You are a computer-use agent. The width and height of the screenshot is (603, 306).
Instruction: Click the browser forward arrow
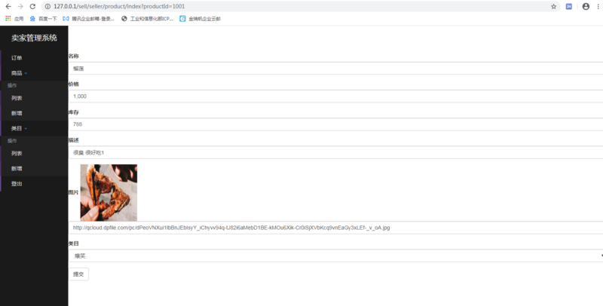20,7
